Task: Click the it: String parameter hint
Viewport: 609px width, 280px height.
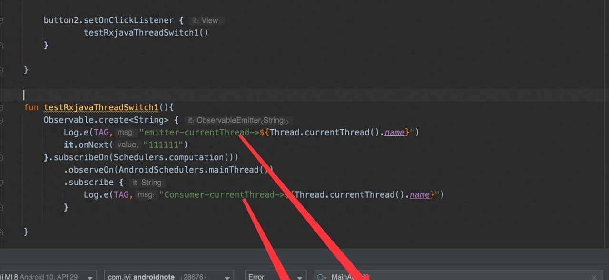Action: pyautogui.click(x=146, y=182)
